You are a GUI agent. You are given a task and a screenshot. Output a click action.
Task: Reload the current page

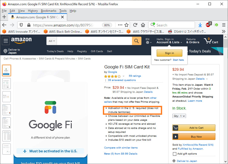click(x=135, y=25)
